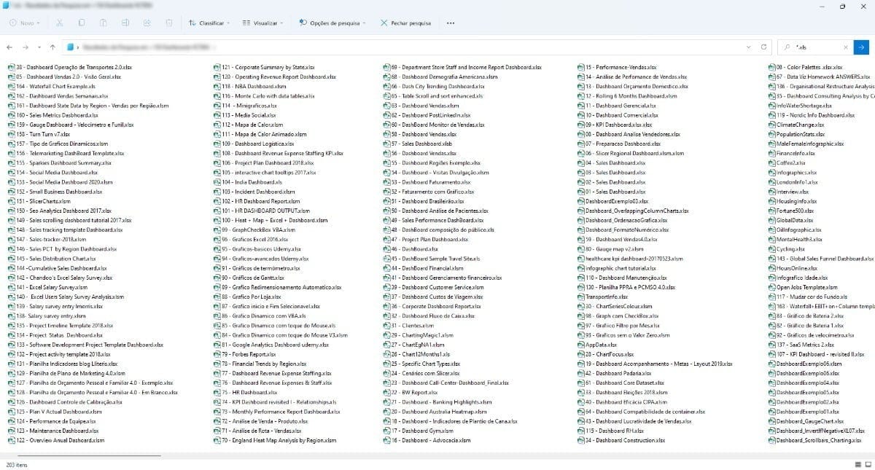Go up one folder level
This screenshot has height=470, width=875.
(x=52, y=47)
